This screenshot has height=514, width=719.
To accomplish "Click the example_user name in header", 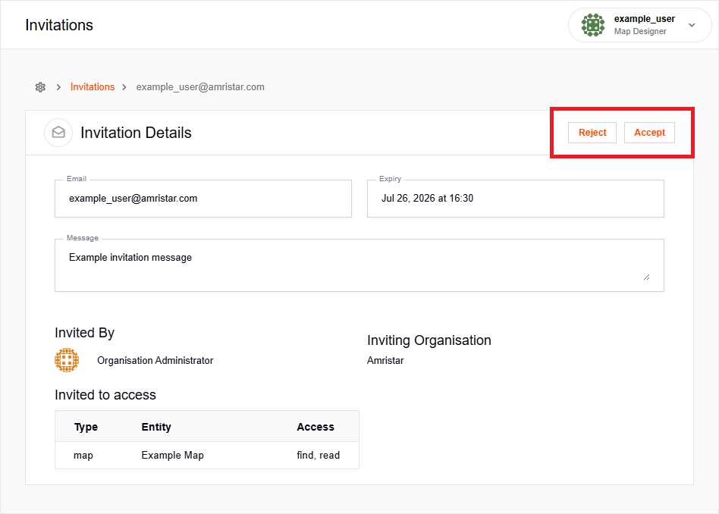I will (x=644, y=19).
